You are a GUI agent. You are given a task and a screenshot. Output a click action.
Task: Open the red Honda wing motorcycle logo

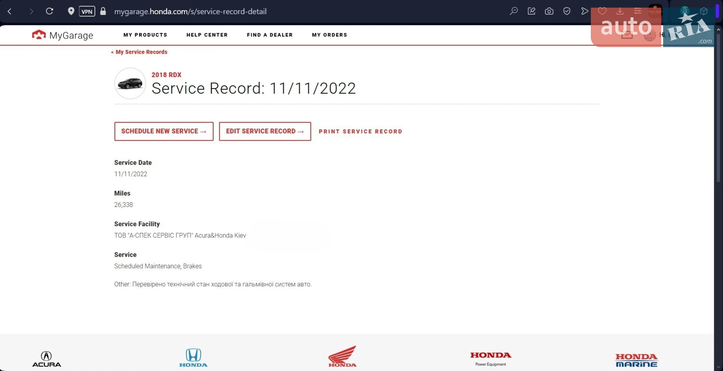click(342, 356)
